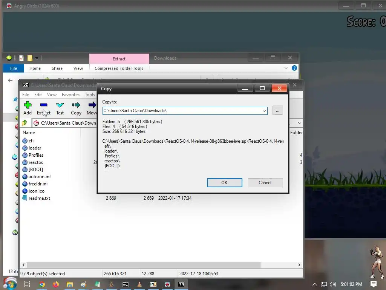Show hidden system tray icons
This screenshot has width=386, height=290.
pos(315,284)
